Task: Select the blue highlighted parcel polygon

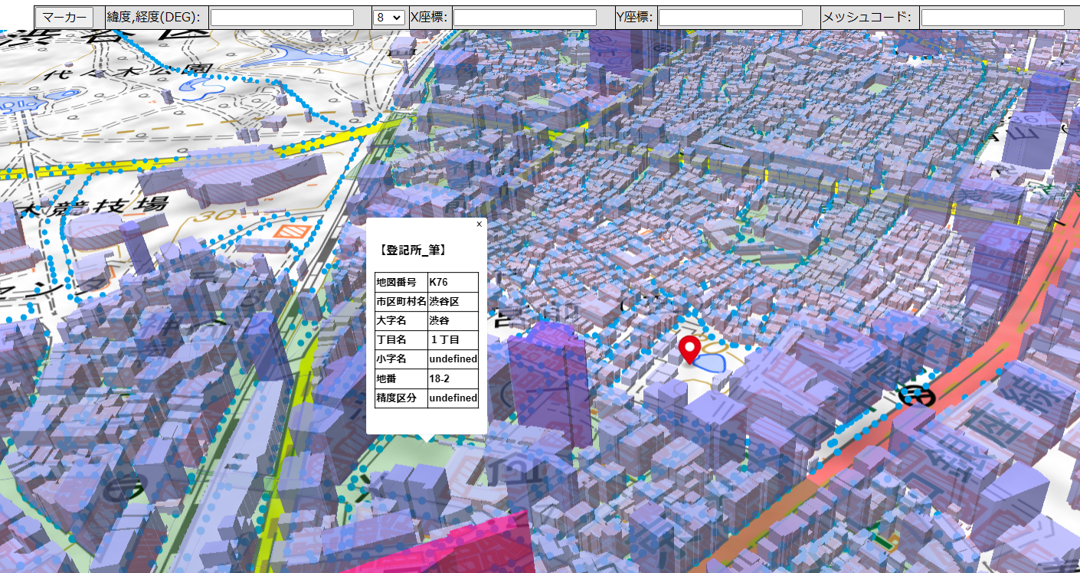Action: tap(712, 362)
